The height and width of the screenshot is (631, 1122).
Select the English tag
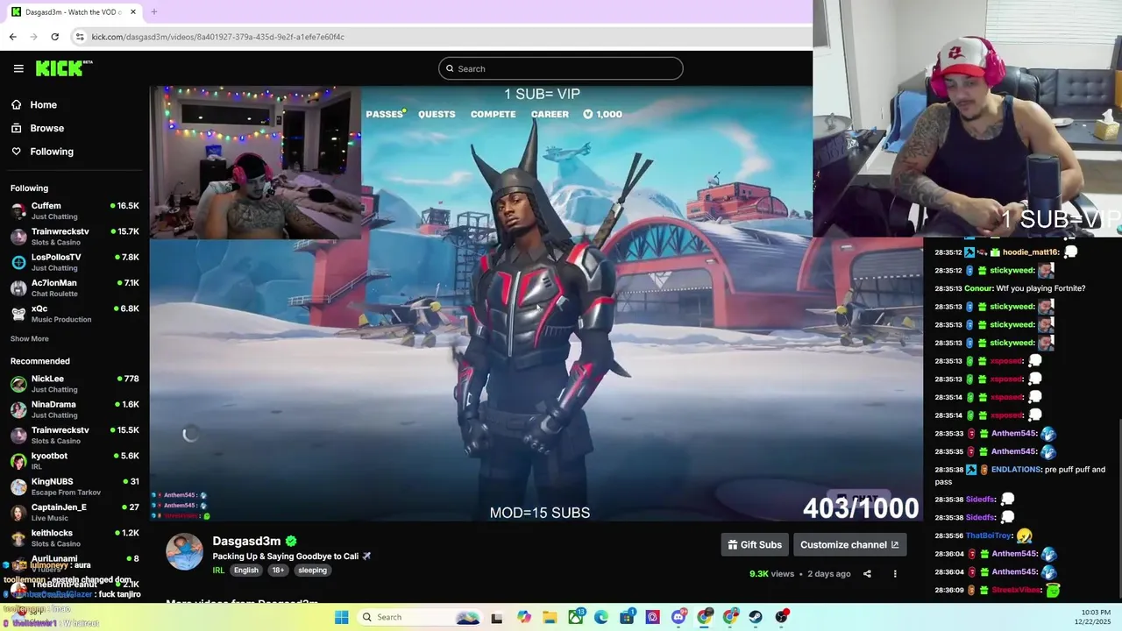click(x=246, y=570)
